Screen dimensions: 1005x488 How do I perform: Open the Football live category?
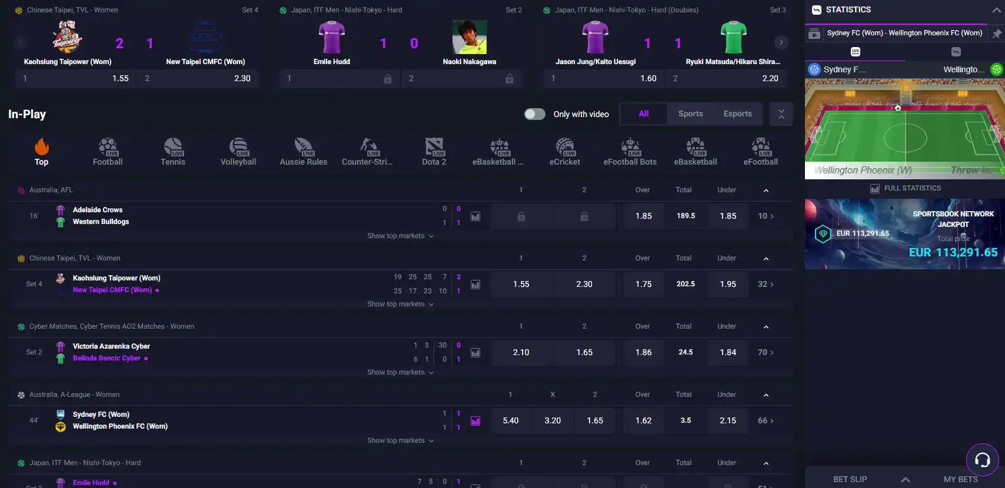[108, 152]
